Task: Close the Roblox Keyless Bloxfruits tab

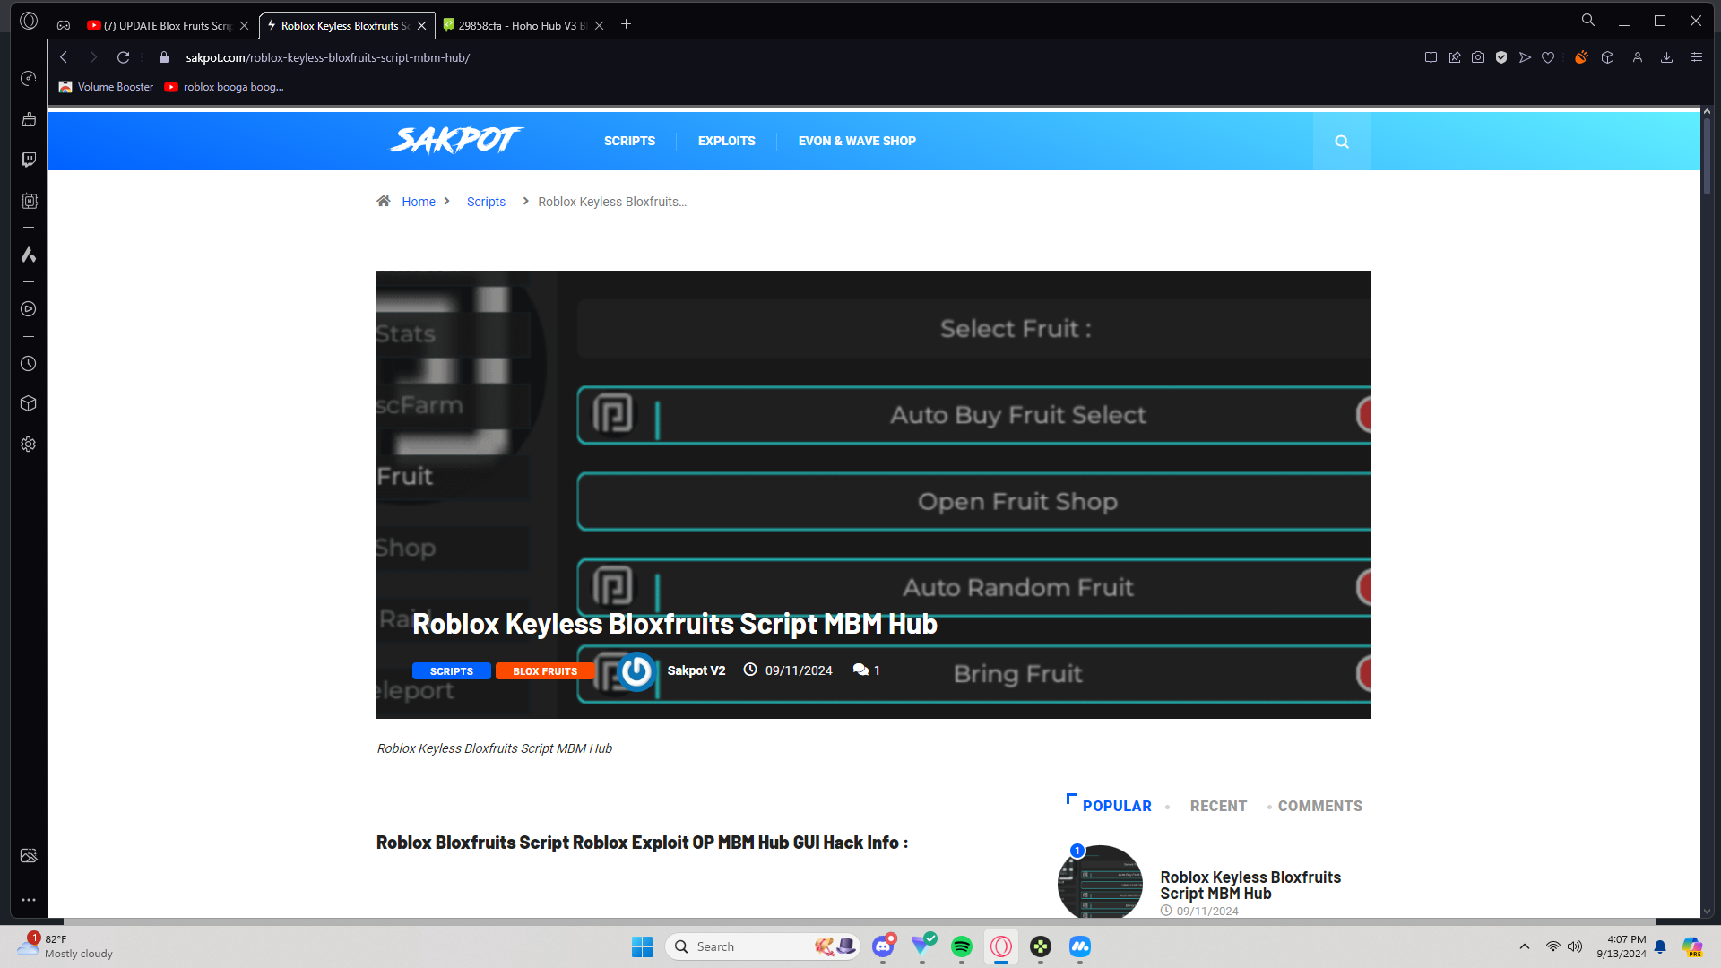Action: [422, 25]
